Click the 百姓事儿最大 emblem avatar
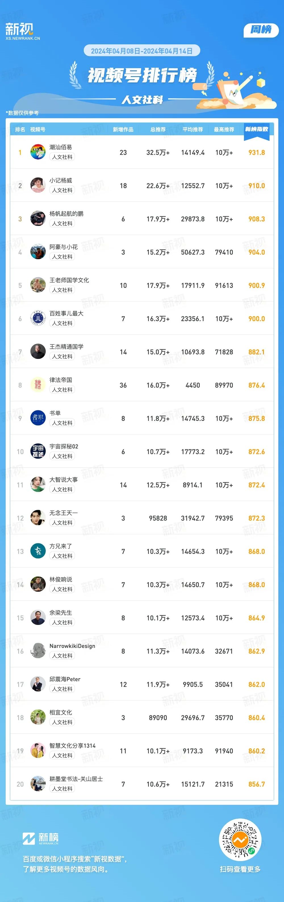The image size is (284, 902). pyautogui.click(x=38, y=319)
